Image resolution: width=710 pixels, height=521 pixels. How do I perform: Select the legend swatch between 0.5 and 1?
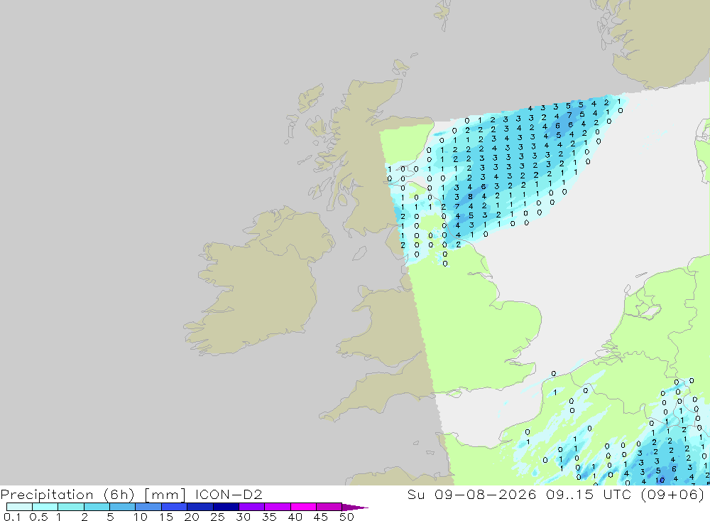(45, 507)
